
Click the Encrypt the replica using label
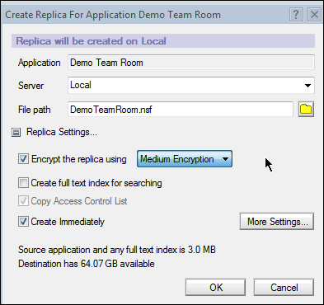click(x=79, y=159)
